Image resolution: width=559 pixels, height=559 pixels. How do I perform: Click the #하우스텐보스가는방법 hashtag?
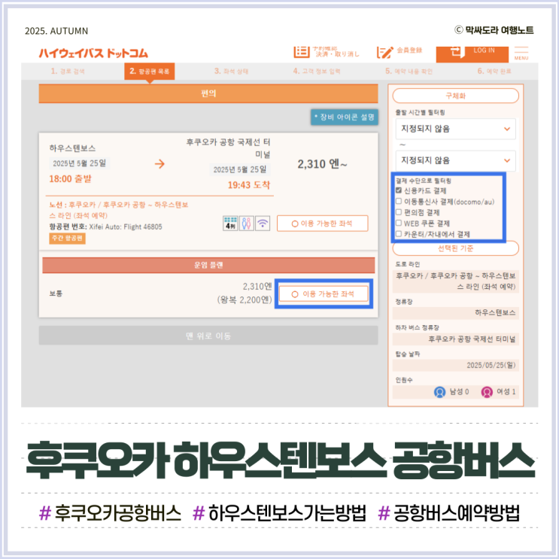click(x=279, y=513)
